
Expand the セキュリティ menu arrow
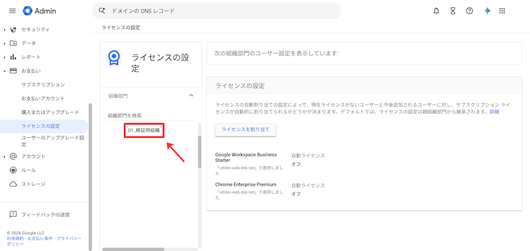click(5, 30)
